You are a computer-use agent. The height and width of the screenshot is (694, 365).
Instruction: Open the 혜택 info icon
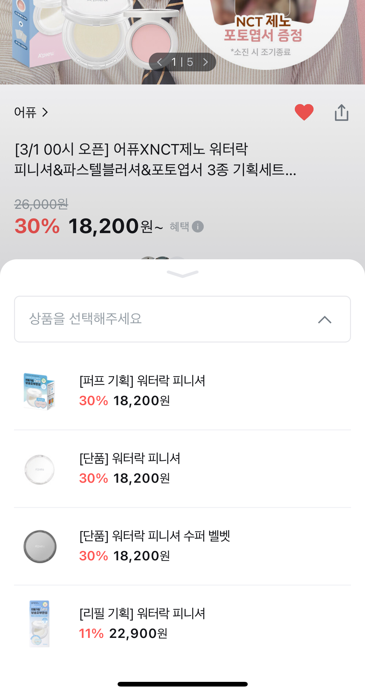coord(198,227)
